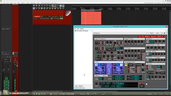Open effect type a.d.1 selector
This screenshot has width=171, height=96.
click(152, 42)
